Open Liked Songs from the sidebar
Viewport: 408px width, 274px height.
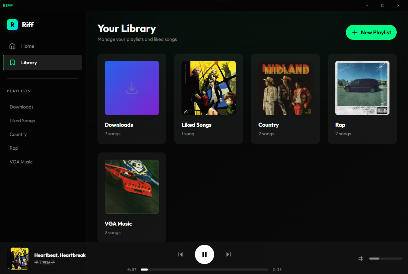[22, 121]
